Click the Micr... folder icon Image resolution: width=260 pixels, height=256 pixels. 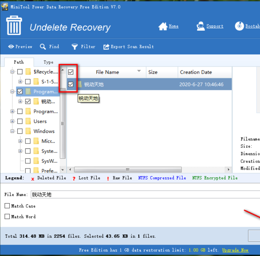36,141
